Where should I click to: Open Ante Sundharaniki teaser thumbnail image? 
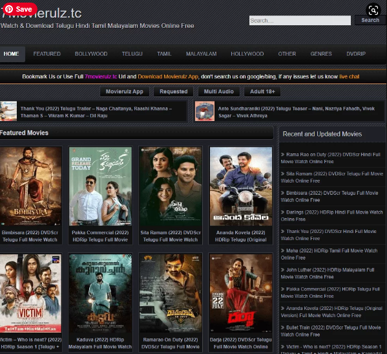tap(205, 111)
